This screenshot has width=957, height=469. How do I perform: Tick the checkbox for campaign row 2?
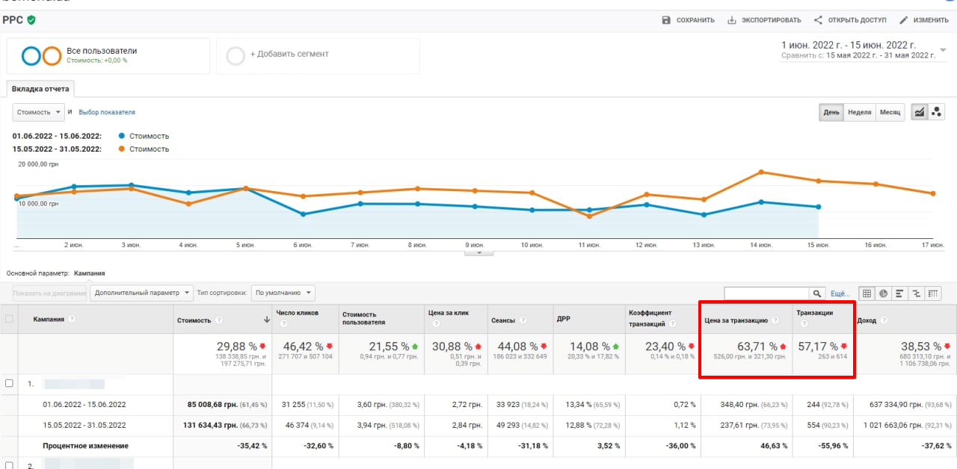[x=10, y=466]
